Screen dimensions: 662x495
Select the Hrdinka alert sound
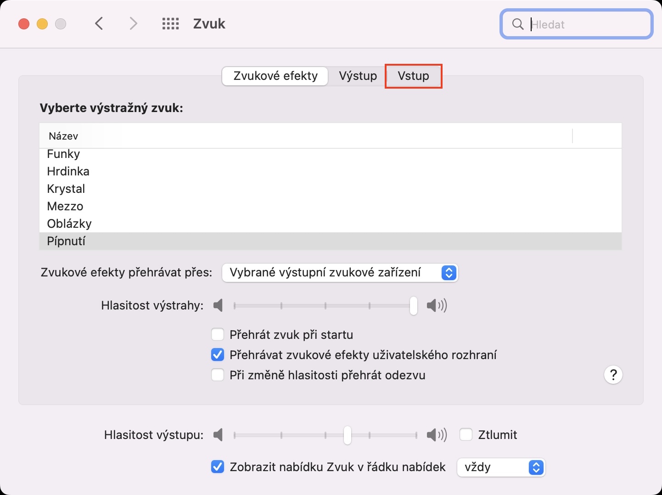(68, 171)
